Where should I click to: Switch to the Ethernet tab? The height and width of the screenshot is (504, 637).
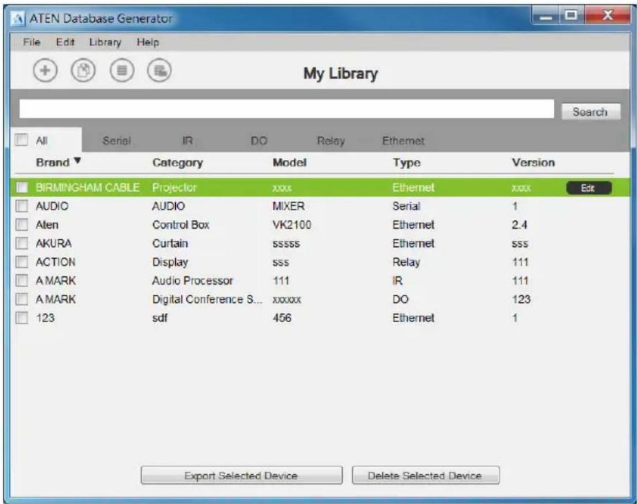[403, 141]
